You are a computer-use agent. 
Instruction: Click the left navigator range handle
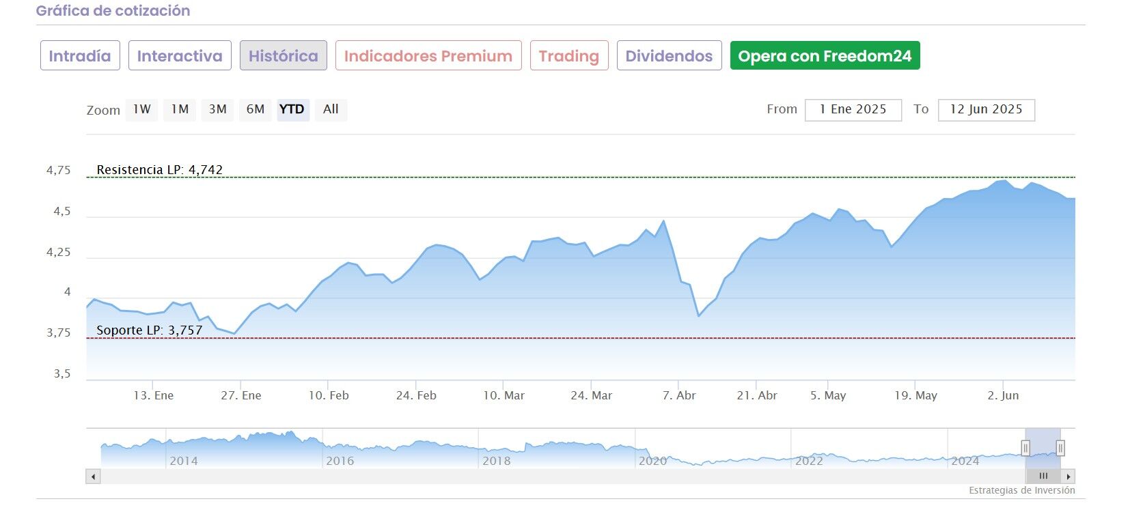pyautogui.click(x=1025, y=448)
